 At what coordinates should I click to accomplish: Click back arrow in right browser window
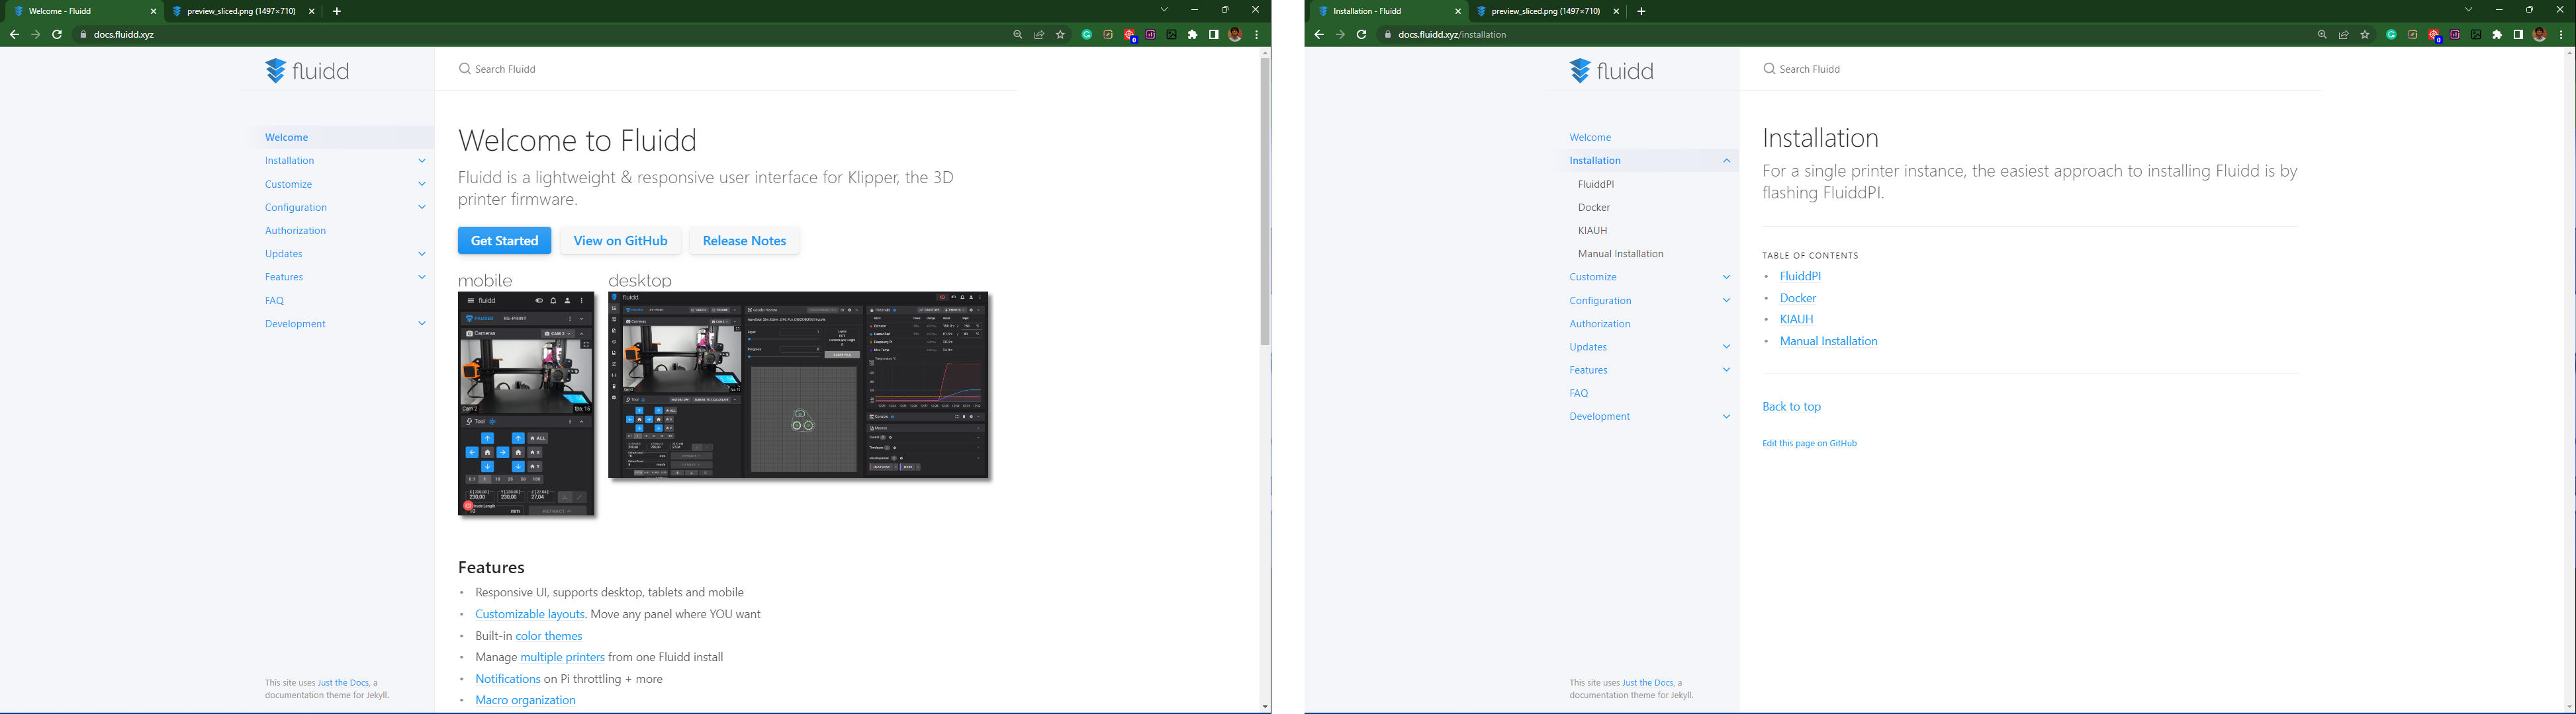pyautogui.click(x=1319, y=35)
